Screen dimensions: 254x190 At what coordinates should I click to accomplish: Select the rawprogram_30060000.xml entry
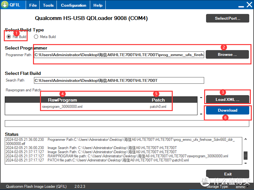(x=62, y=107)
